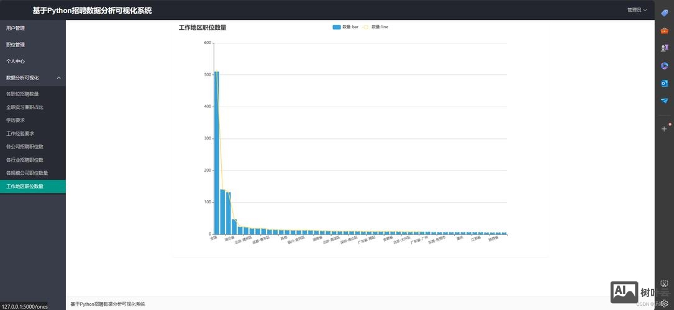Click the tallest bar for 全国

217,153
